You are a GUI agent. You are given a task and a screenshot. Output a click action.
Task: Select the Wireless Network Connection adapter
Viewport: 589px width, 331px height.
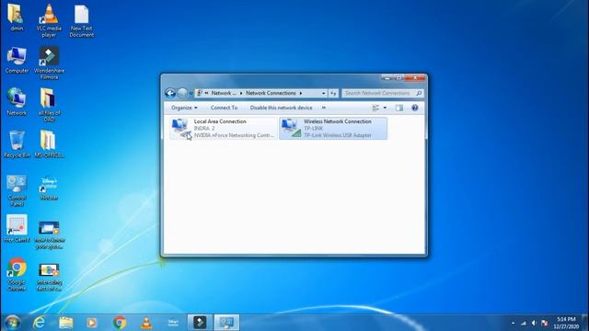click(x=333, y=129)
